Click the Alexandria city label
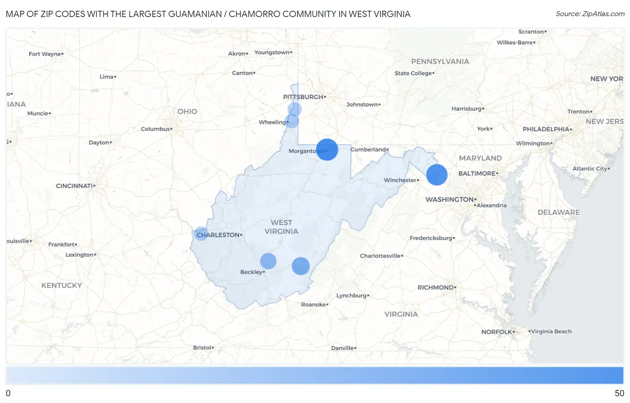The image size is (630, 403). [492, 206]
